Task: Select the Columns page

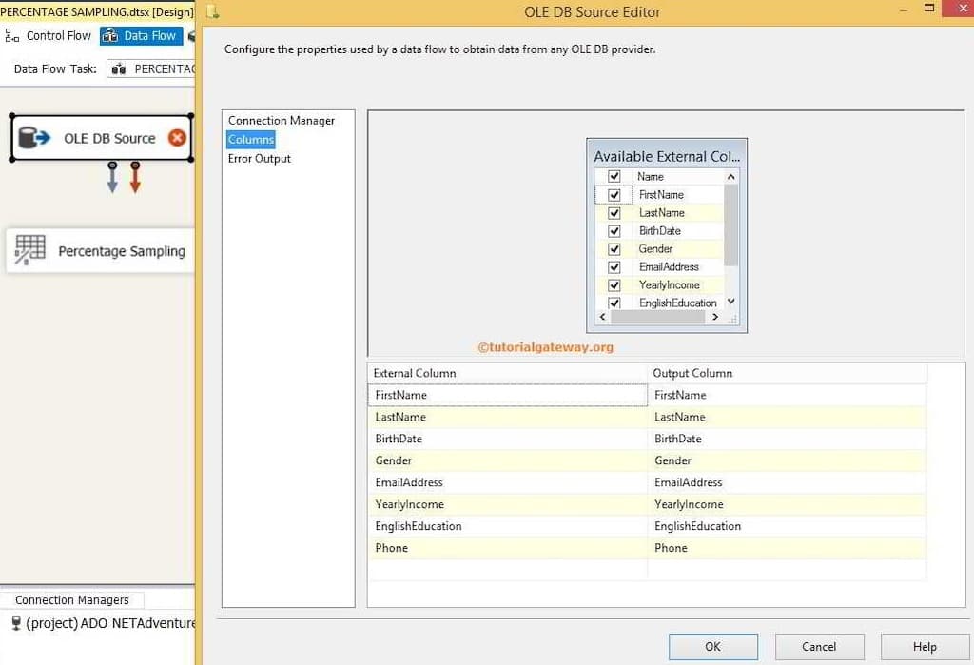Action: click(x=251, y=140)
